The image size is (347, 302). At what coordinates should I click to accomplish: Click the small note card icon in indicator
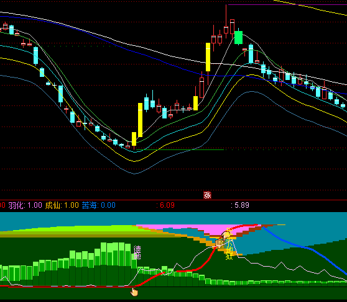pyautogui.click(x=220, y=244)
